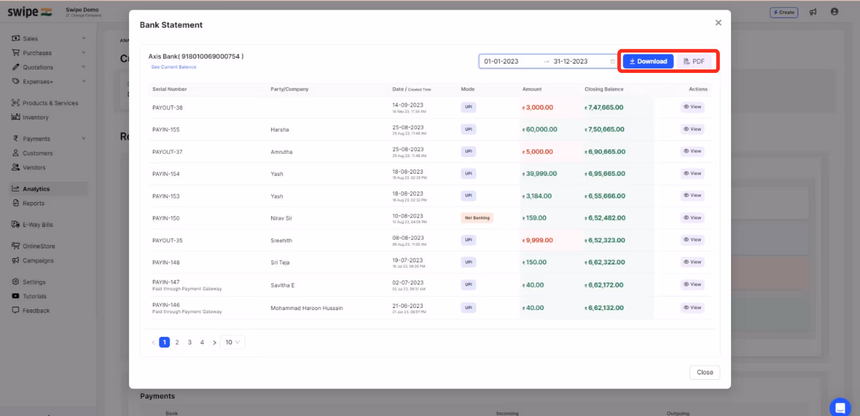
Task: Click the Sales cash icon in sidebar
Action: 16,38
